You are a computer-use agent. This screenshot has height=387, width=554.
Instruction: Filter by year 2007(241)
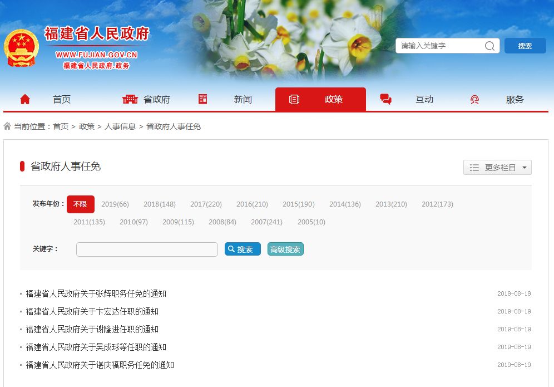[267, 222]
